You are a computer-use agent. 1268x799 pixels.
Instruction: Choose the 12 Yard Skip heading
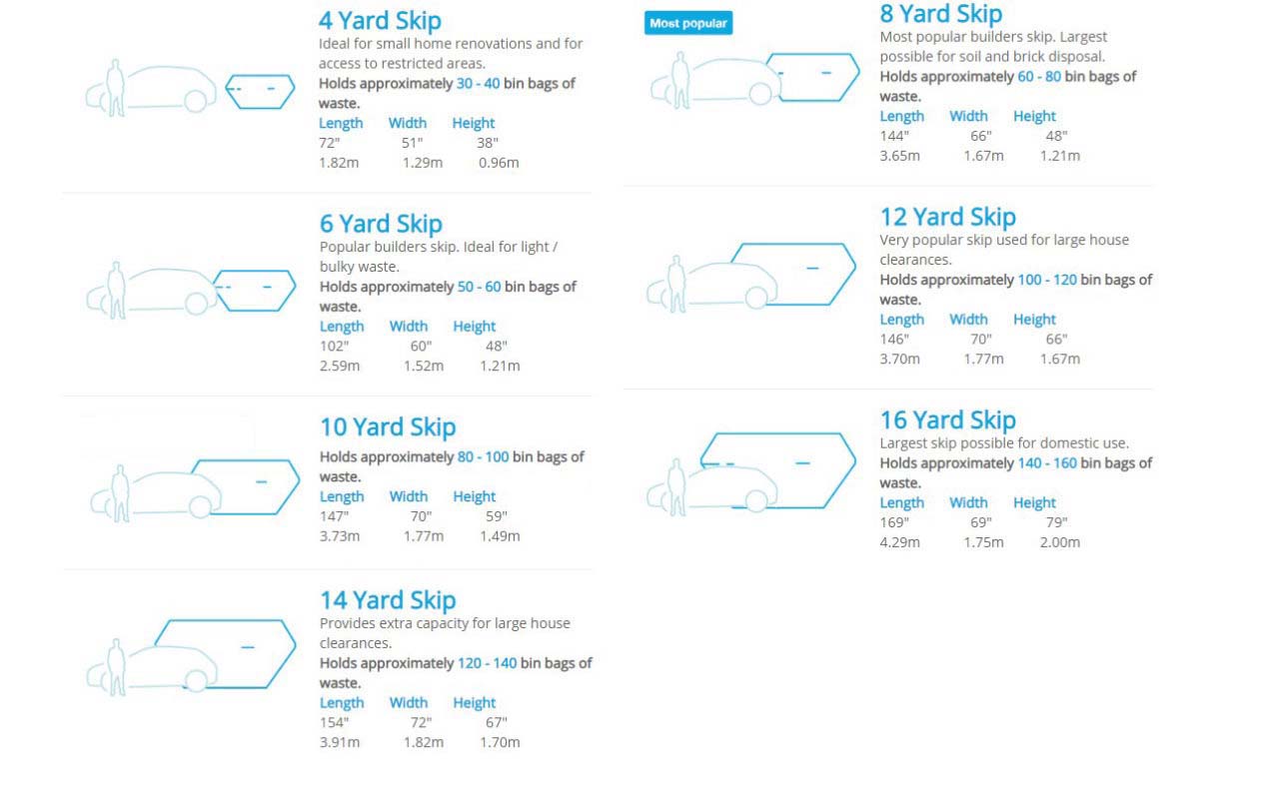tap(948, 217)
